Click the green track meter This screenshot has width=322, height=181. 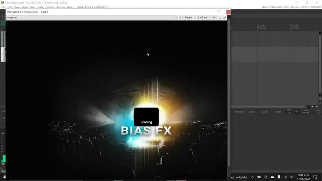[4, 159]
